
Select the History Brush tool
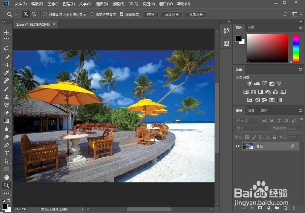(x=6, y=105)
